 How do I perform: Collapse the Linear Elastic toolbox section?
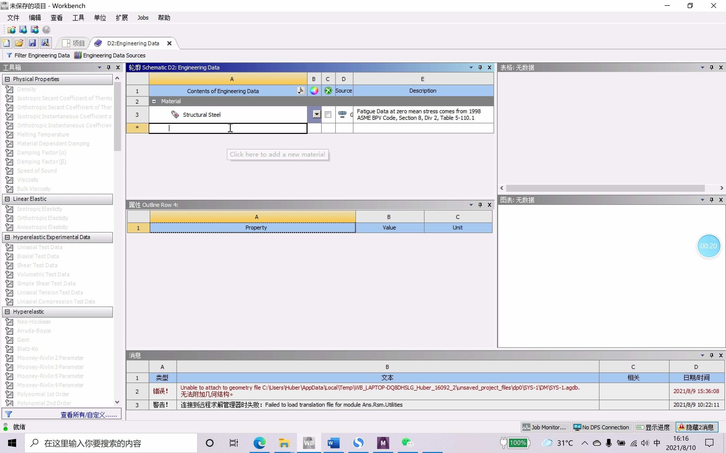click(8, 199)
